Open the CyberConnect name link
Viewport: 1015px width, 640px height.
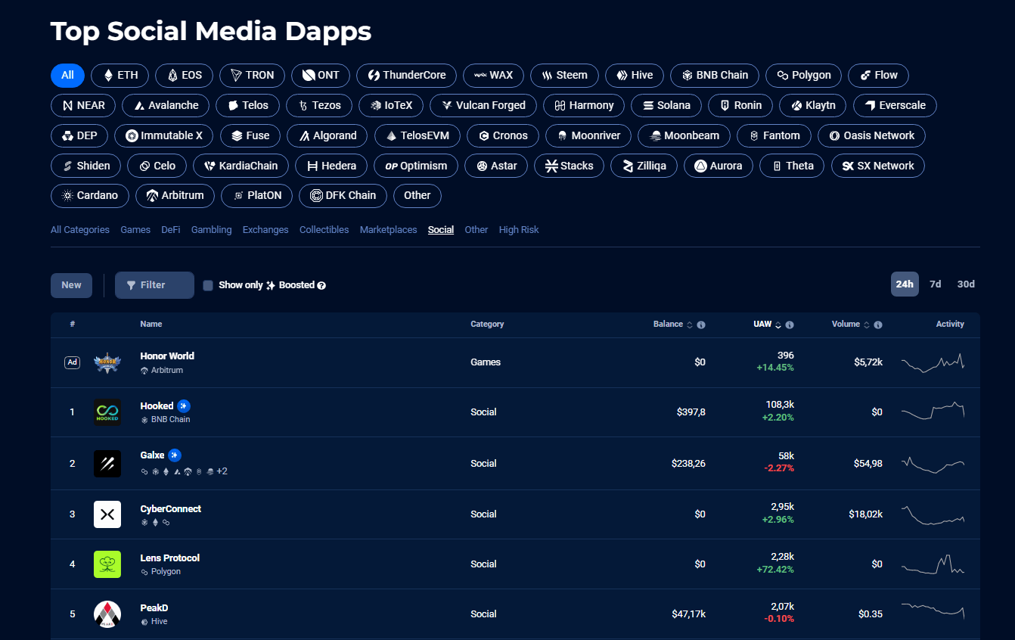[x=171, y=509]
